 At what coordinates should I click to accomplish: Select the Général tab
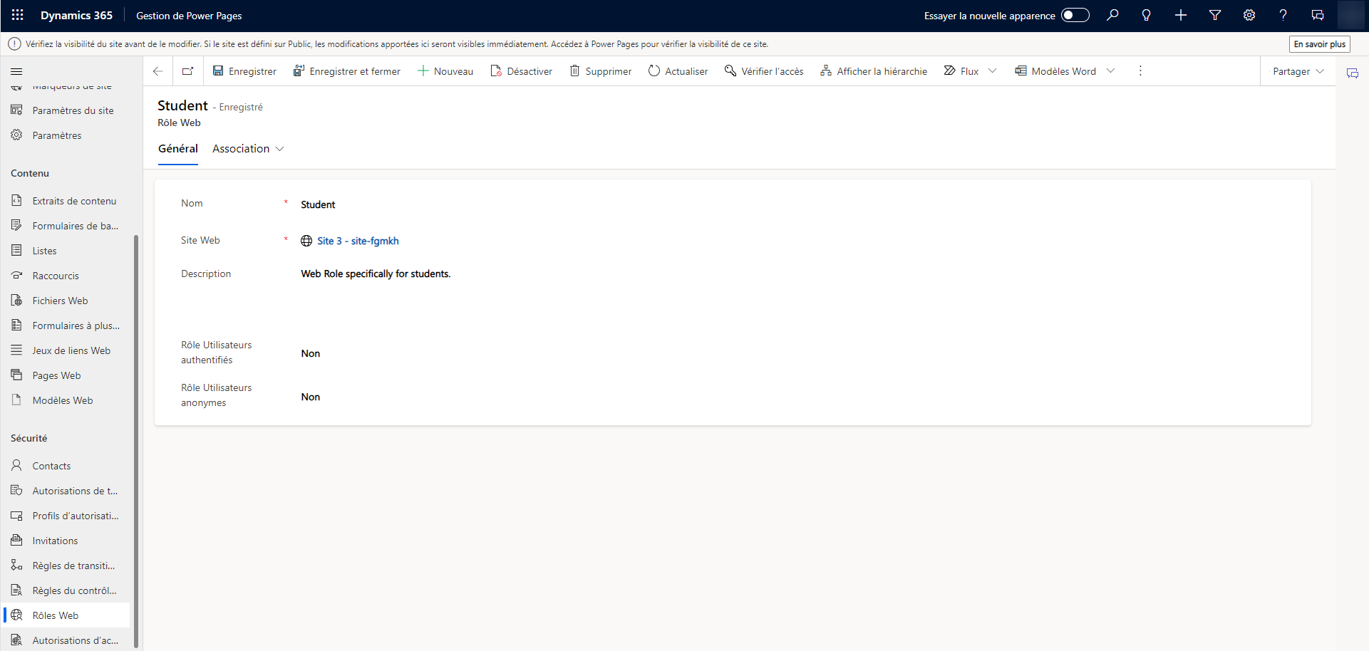click(178, 149)
